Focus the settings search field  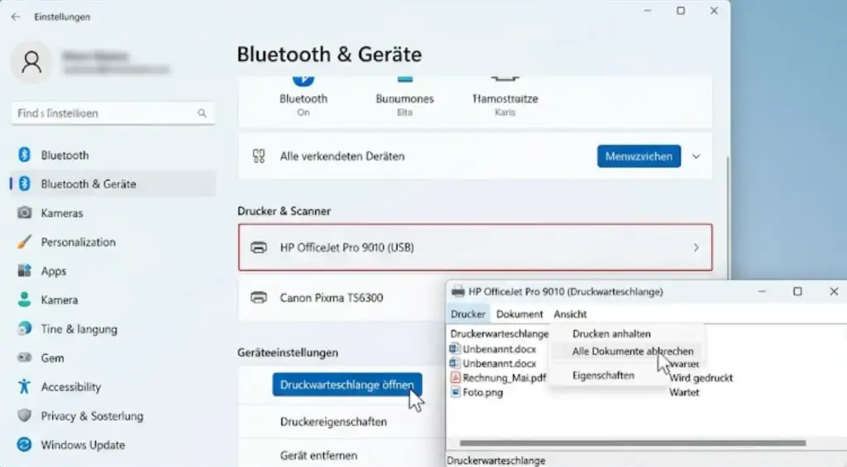tap(112, 113)
